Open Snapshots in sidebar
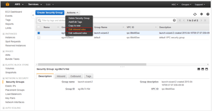Image resolution: width=212 pixels, height=111 pixels. pos(11,73)
